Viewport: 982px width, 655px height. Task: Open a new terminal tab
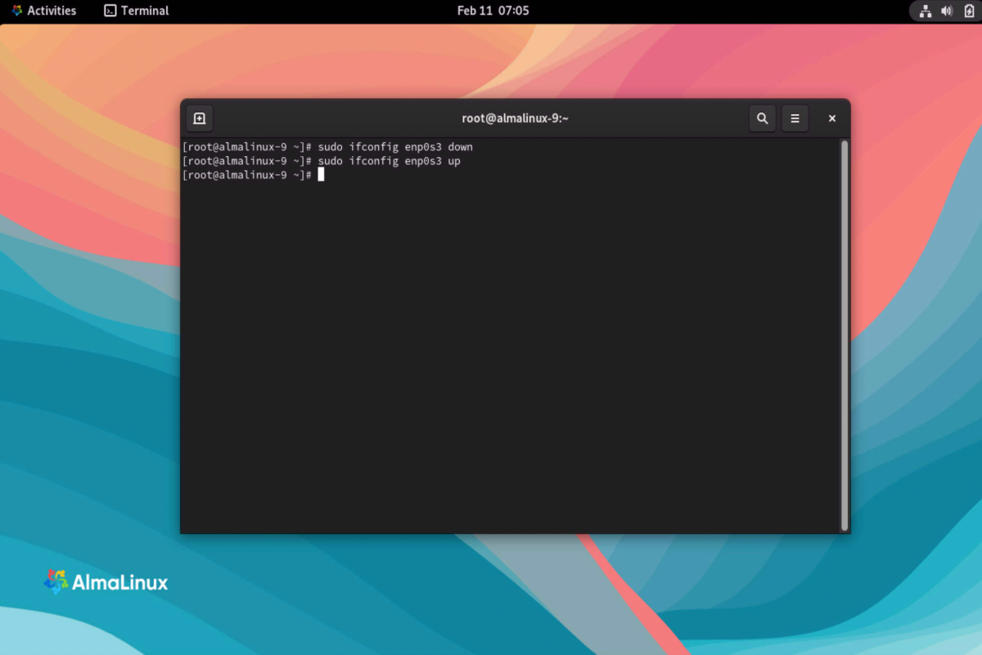[x=199, y=119]
